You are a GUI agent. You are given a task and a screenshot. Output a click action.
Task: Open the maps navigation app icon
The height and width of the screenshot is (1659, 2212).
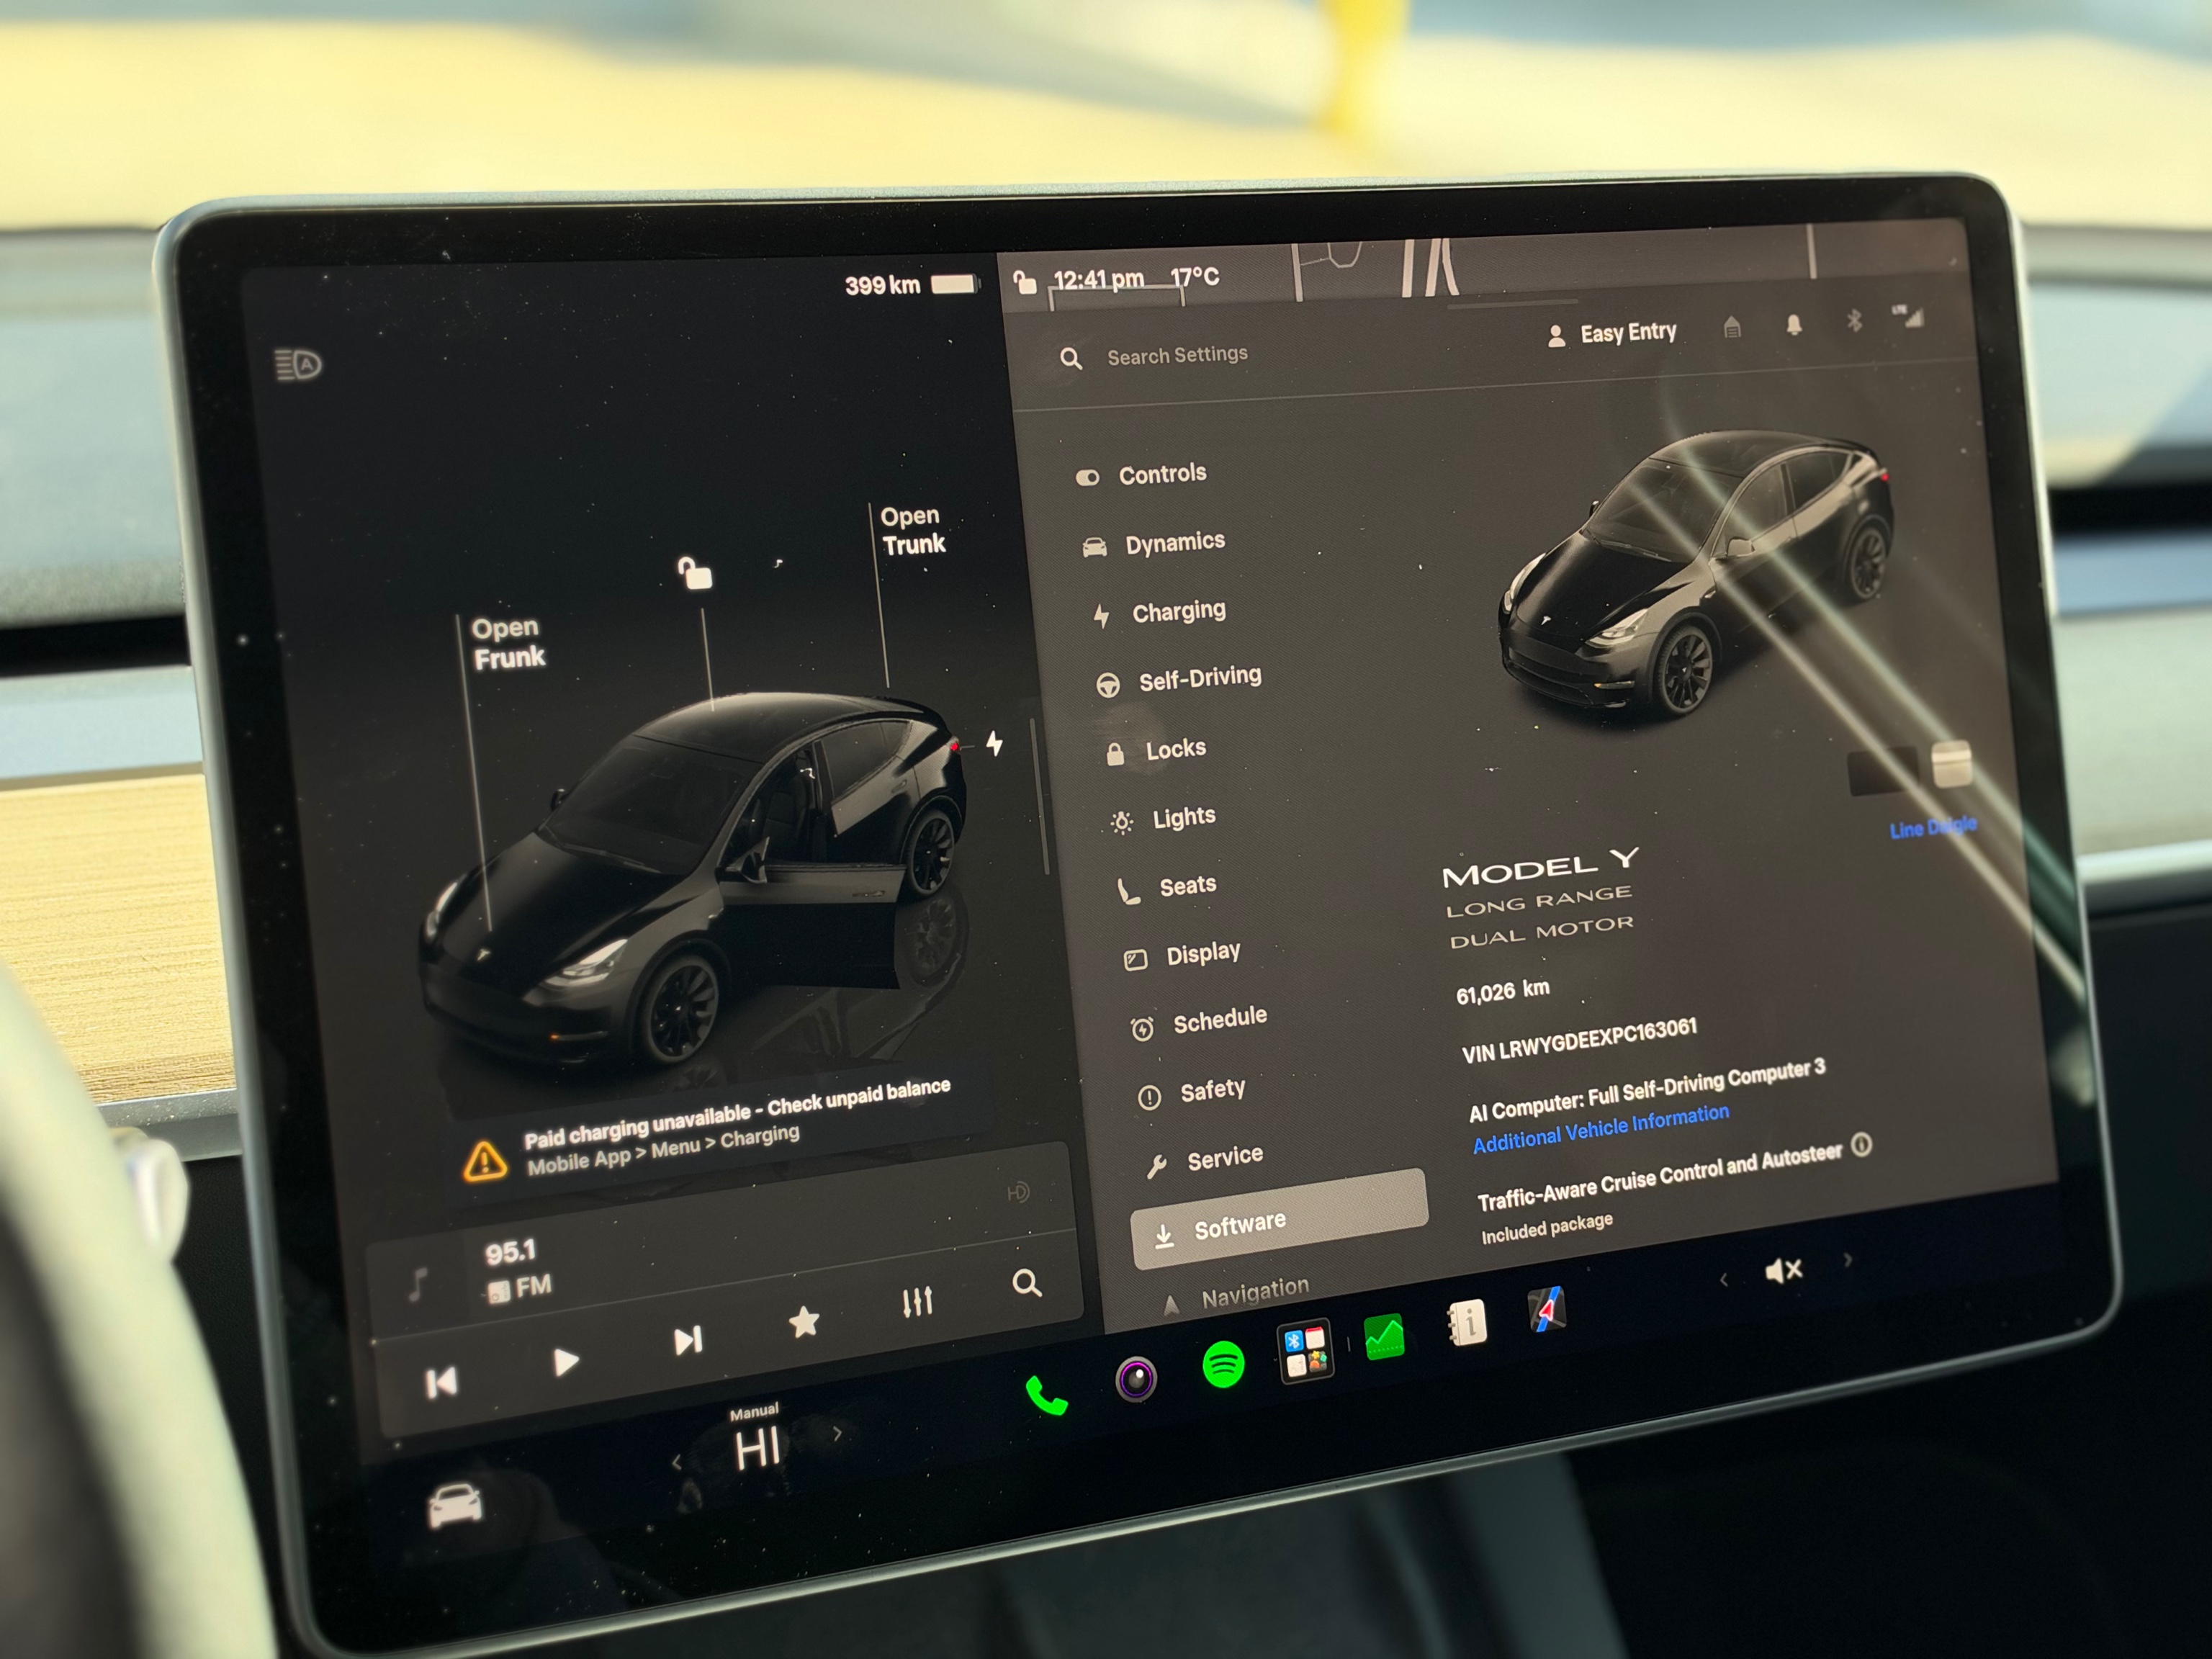click(1547, 1308)
